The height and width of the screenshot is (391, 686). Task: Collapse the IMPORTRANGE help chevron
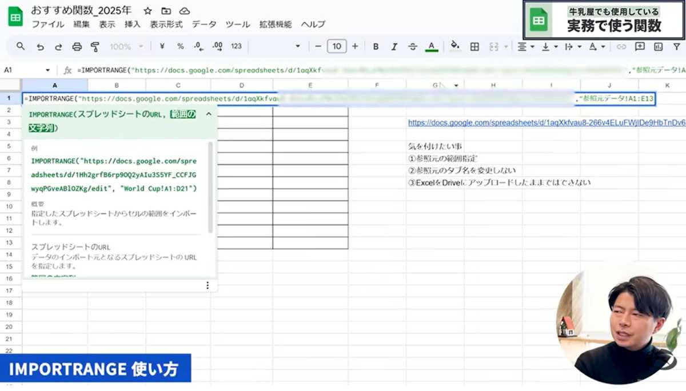point(209,114)
